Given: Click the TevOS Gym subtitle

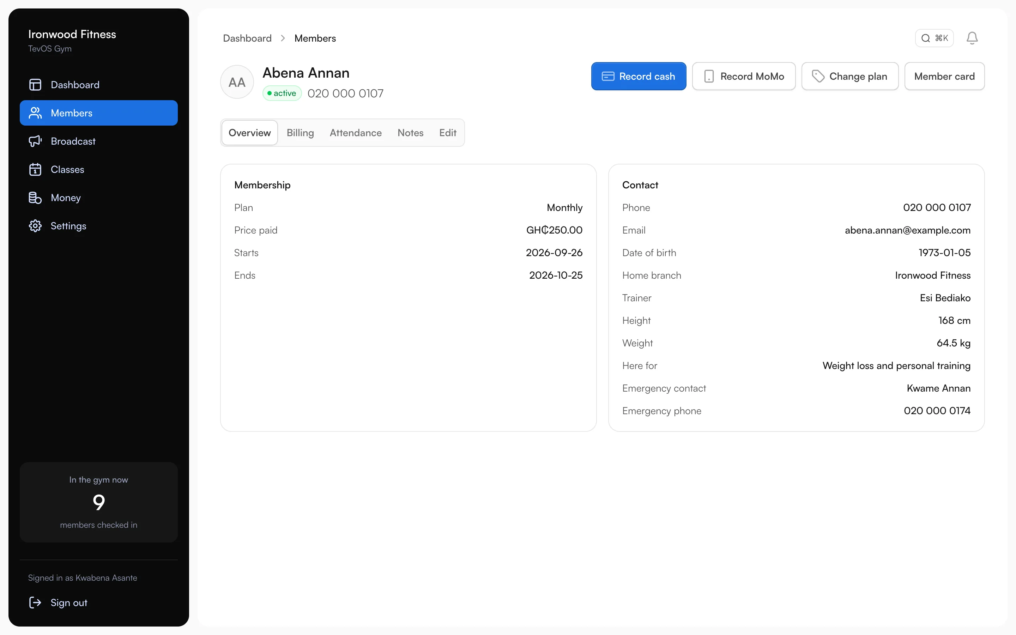Looking at the screenshot, I should point(50,49).
